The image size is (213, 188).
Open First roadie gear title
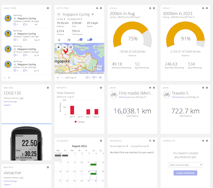coord(136,93)
